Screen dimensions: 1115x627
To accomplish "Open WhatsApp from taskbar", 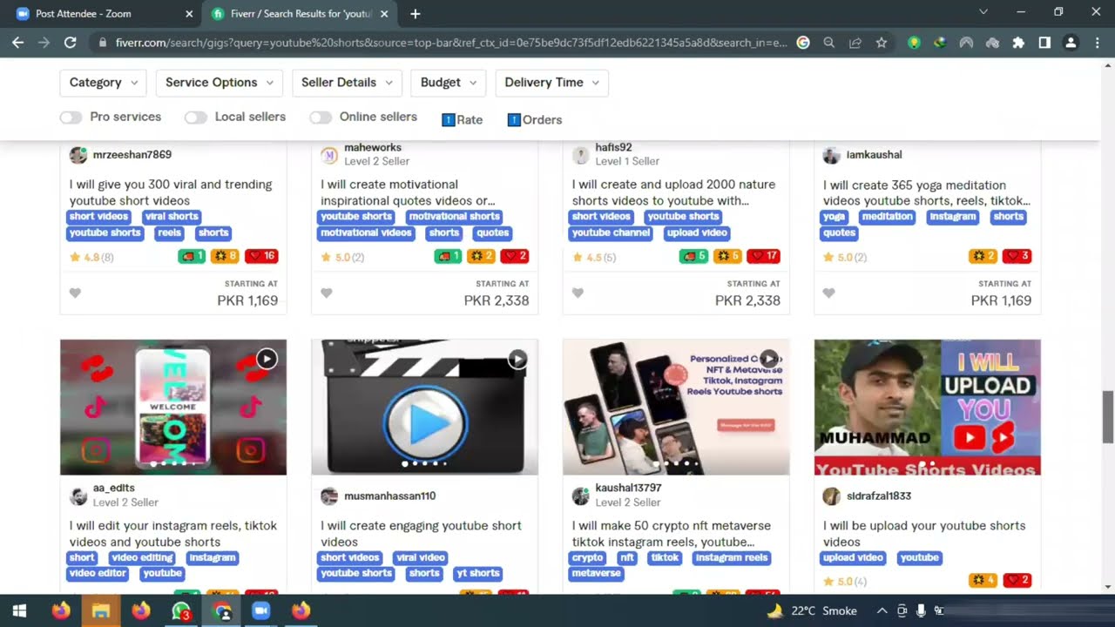I will point(180,610).
